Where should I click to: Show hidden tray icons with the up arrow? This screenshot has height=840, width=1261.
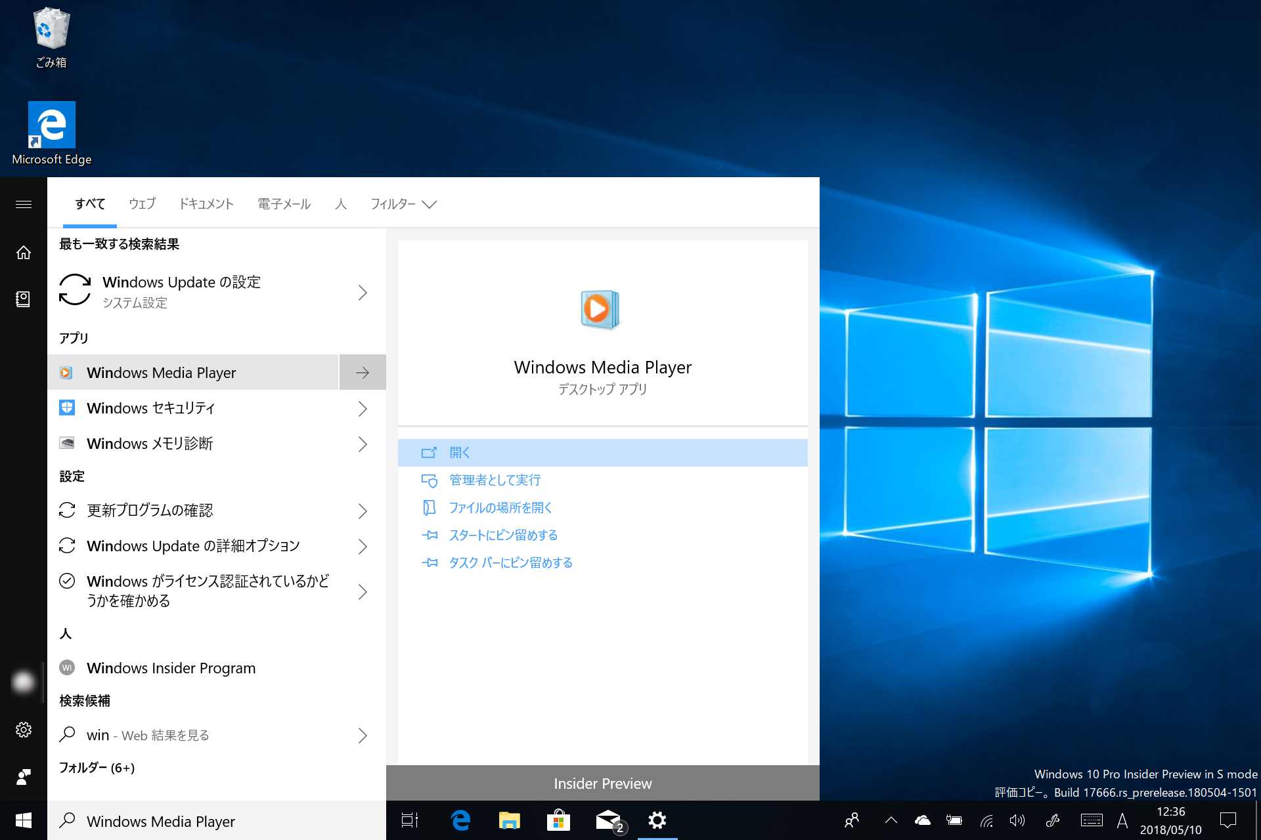click(891, 820)
